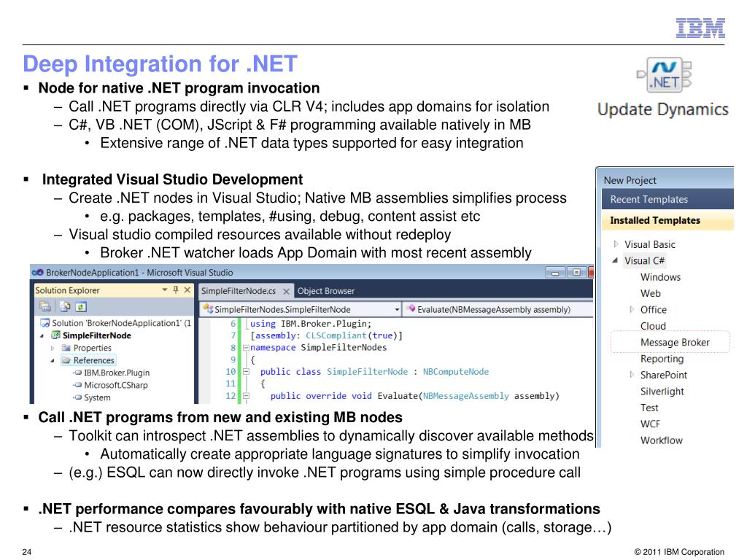Select WCF template category

pyautogui.click(x=650, y=424)
